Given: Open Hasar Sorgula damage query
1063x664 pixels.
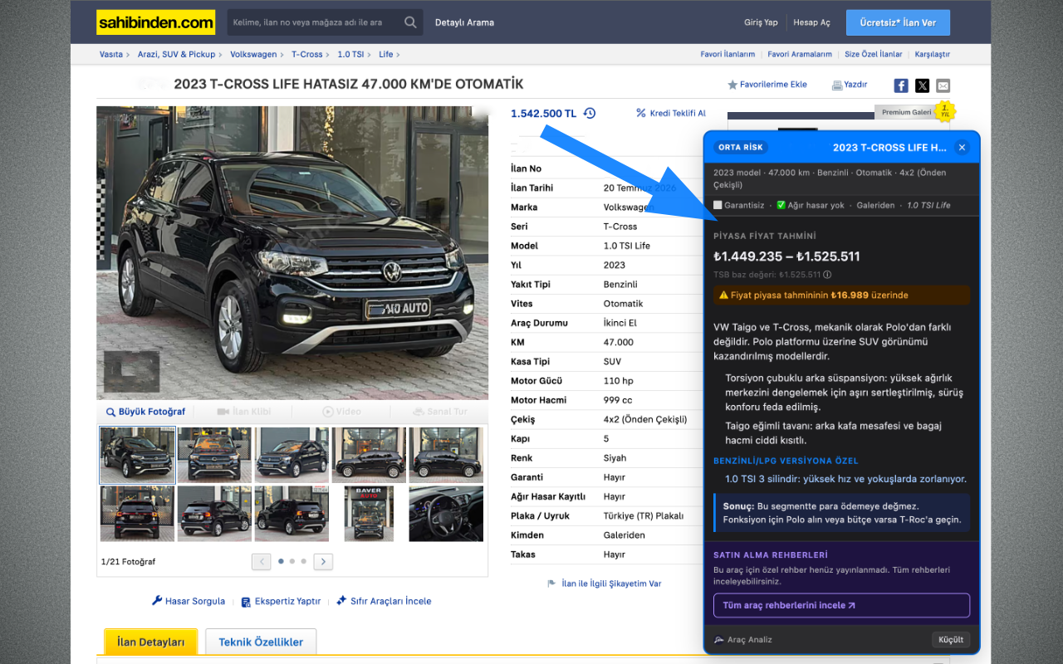Looking at the screenshot, I should 189,601.
